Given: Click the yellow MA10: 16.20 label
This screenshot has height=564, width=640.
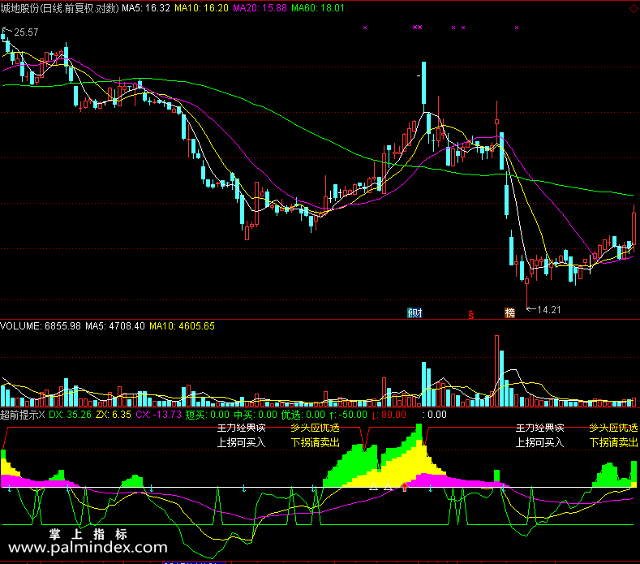Looking at the screenshot, I should pos(201,8).
